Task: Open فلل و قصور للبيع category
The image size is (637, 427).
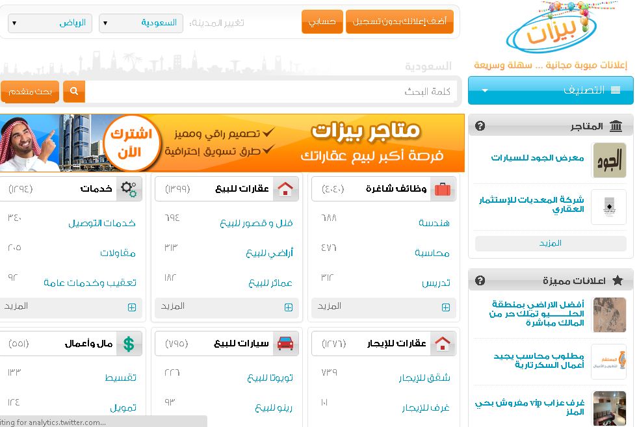Action: tap(256, 223)
